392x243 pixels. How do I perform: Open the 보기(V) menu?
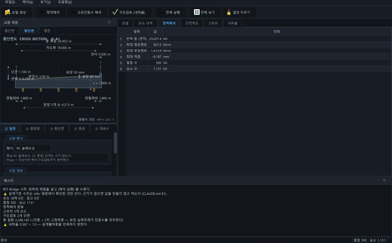point(45,2)
